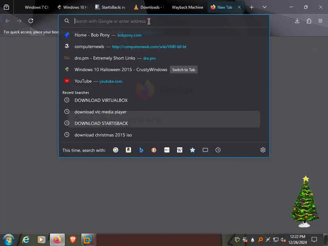Launch Internet Explorer from taskbar
328x246 pixels.
pyautogui.click(x=26, y=240)
